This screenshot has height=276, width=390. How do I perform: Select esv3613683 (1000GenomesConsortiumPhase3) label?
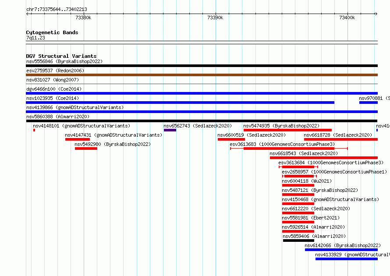[282, 144]
